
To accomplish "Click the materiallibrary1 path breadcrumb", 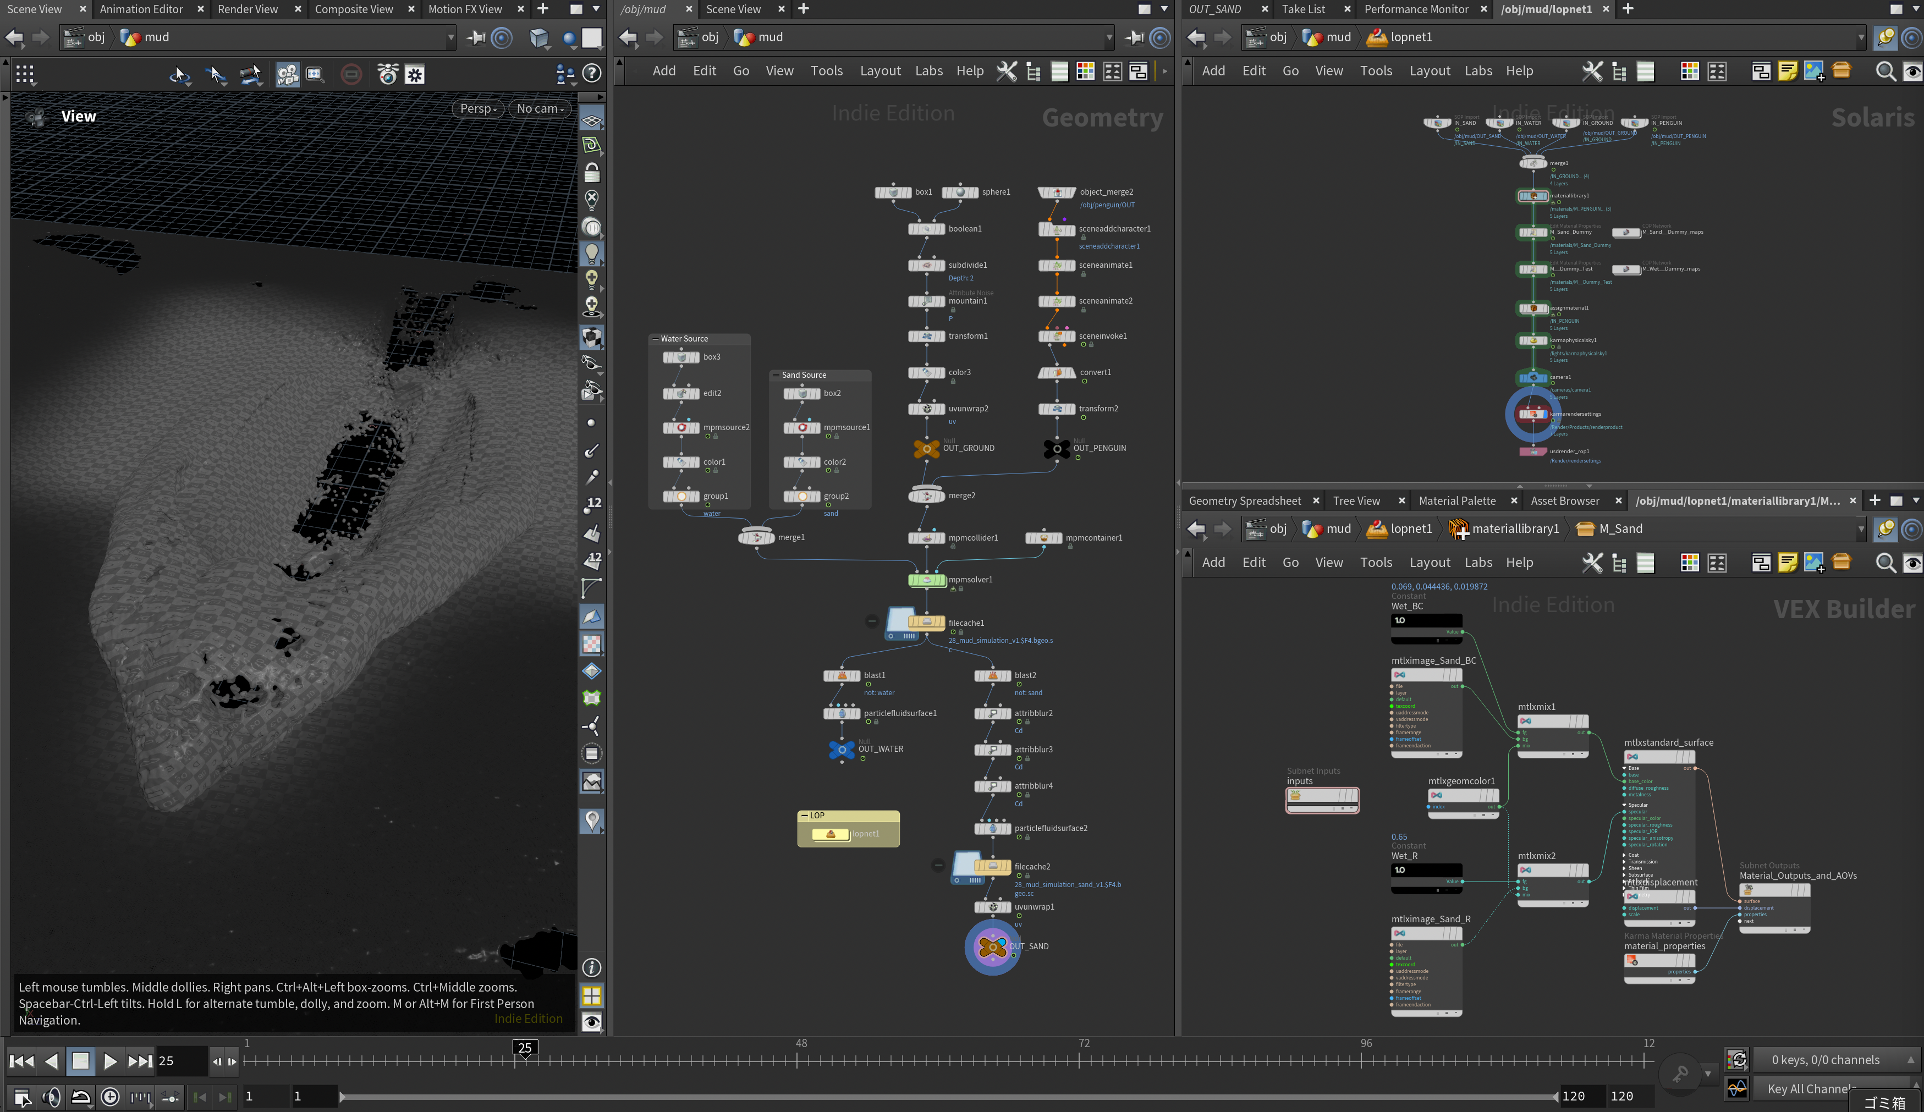I will pyautogui.click(x=1514, y=529).
